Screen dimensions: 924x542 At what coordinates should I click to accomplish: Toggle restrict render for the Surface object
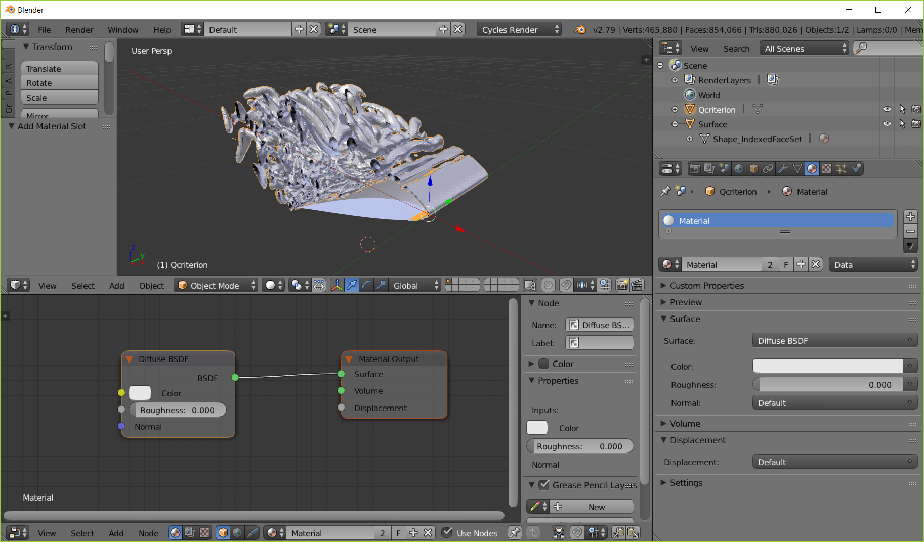pyautogui.click(x=916, y=124)
